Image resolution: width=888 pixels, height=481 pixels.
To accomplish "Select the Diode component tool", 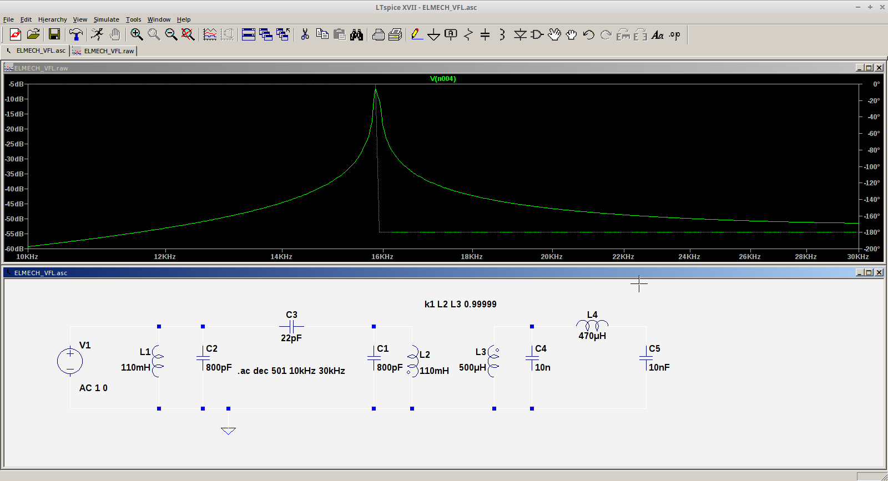I will pyautogui.click(x=519, y=34).
